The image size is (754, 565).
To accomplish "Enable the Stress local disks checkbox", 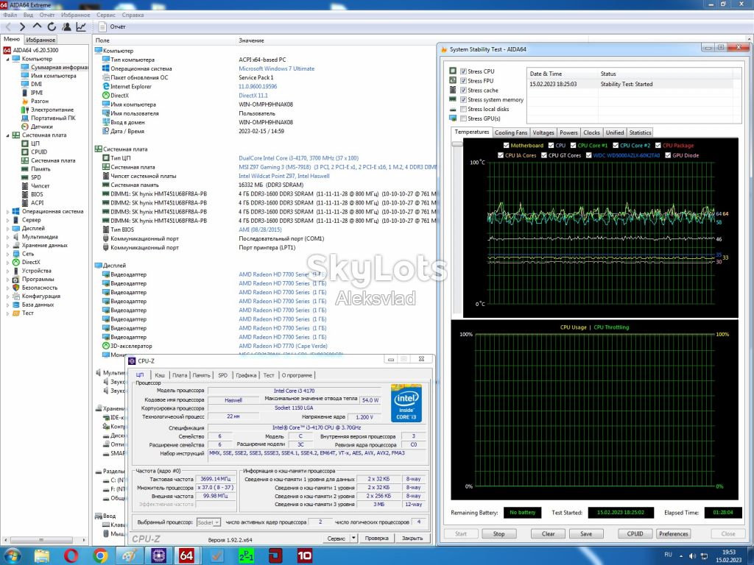I will [x=464, y=109].
